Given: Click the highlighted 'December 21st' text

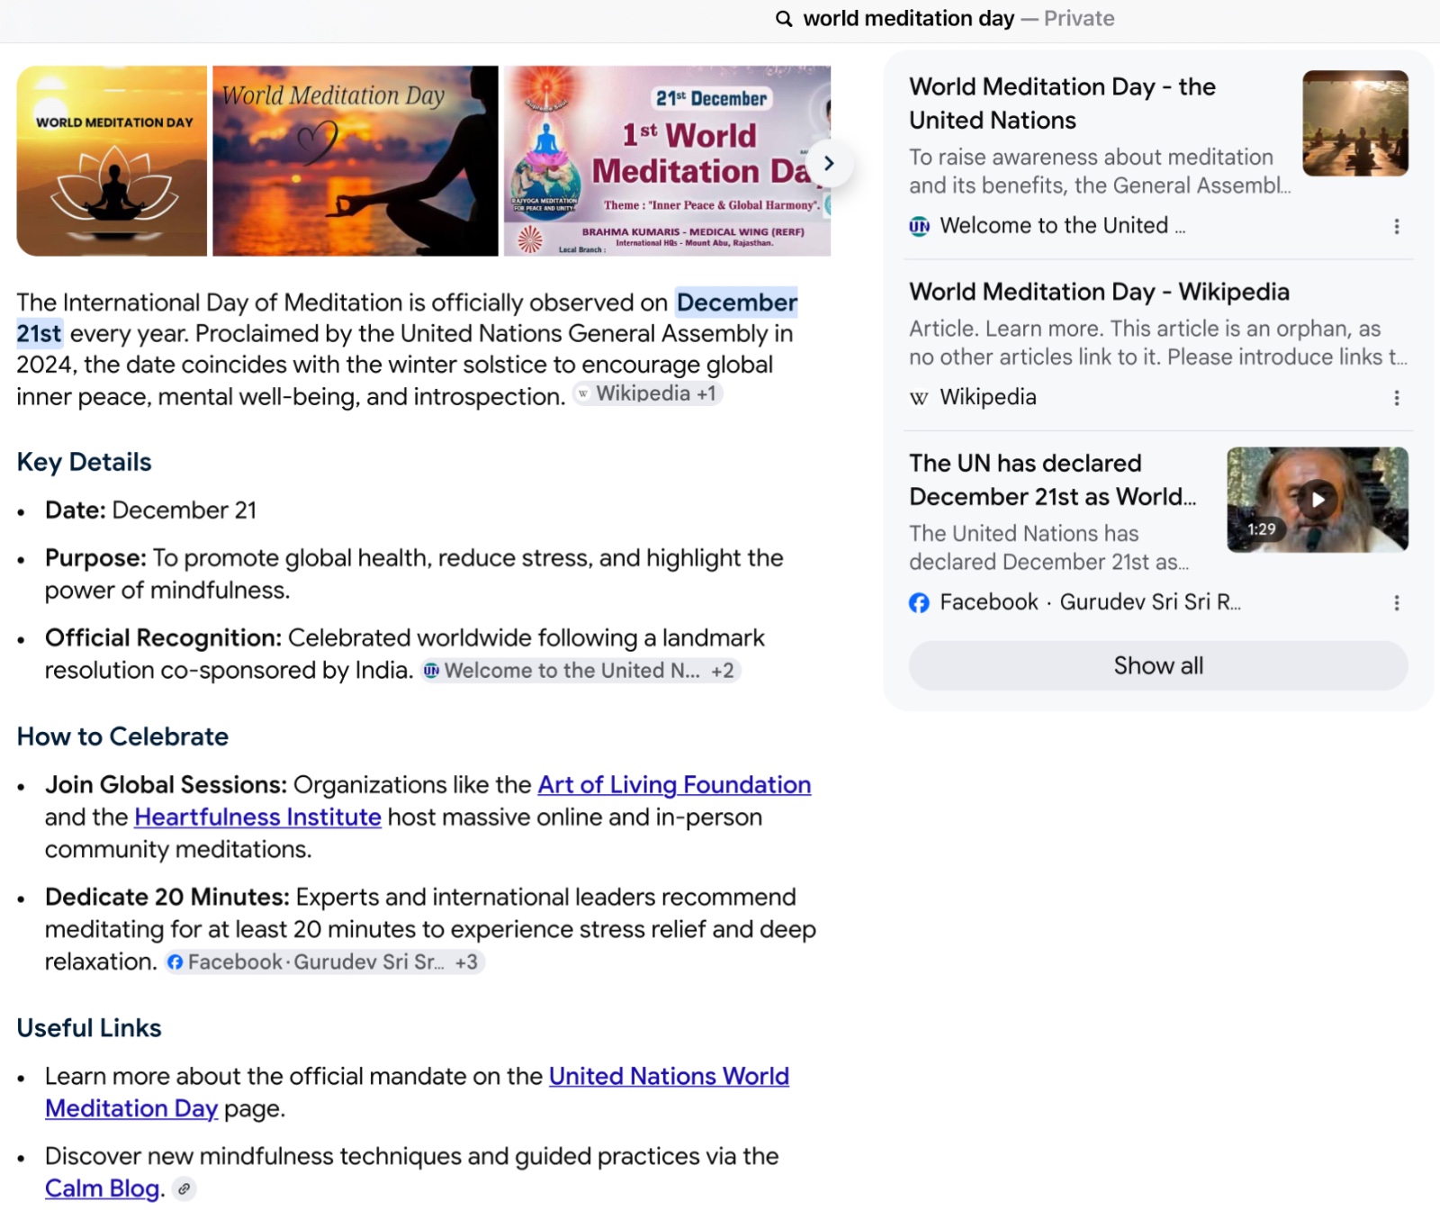Looking at the screenshot, I should (x=736, y=302).
